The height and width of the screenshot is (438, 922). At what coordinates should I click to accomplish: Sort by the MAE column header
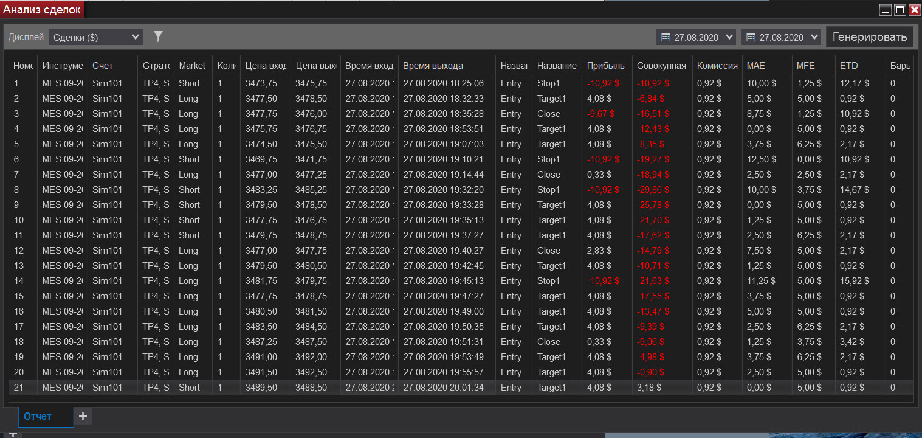(767, 66)
